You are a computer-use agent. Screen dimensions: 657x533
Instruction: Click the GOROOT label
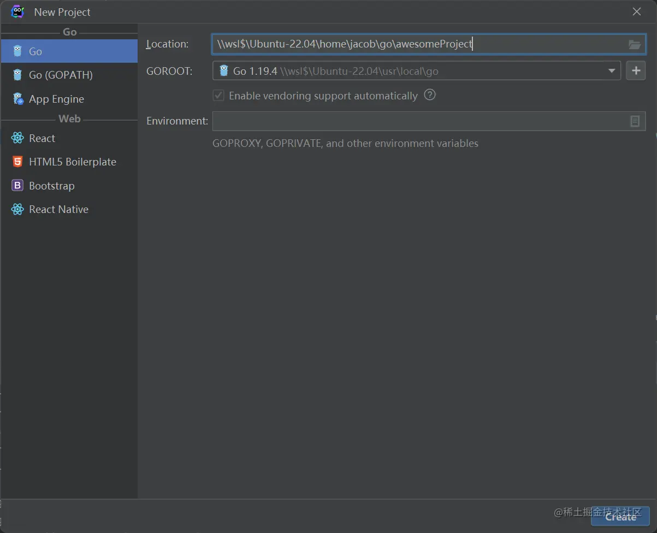[x=169, y=71]
